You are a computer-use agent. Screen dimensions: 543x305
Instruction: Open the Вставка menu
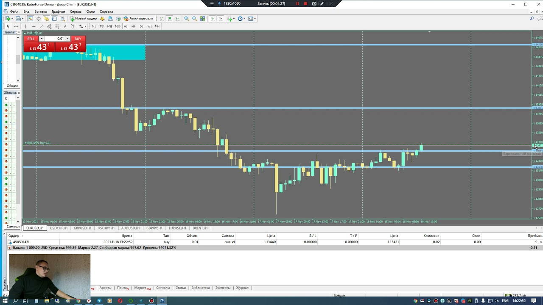41,11
